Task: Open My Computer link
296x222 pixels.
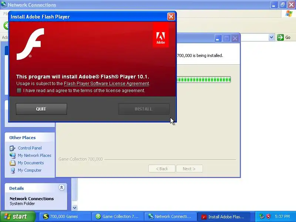Action: 30,170
